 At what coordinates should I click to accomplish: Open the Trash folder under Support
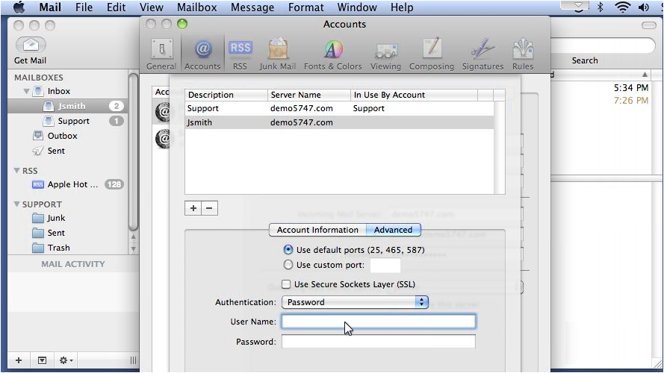tap(58, 248)
